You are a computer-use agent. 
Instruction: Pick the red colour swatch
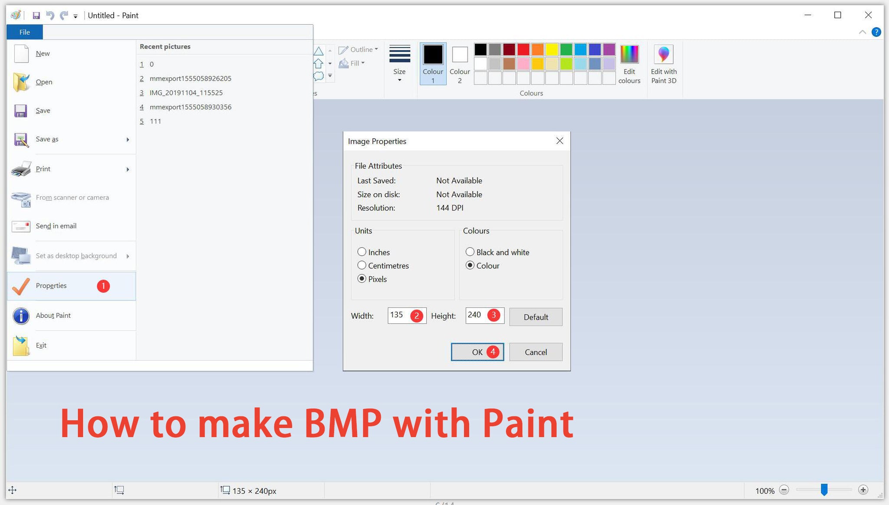523,49
